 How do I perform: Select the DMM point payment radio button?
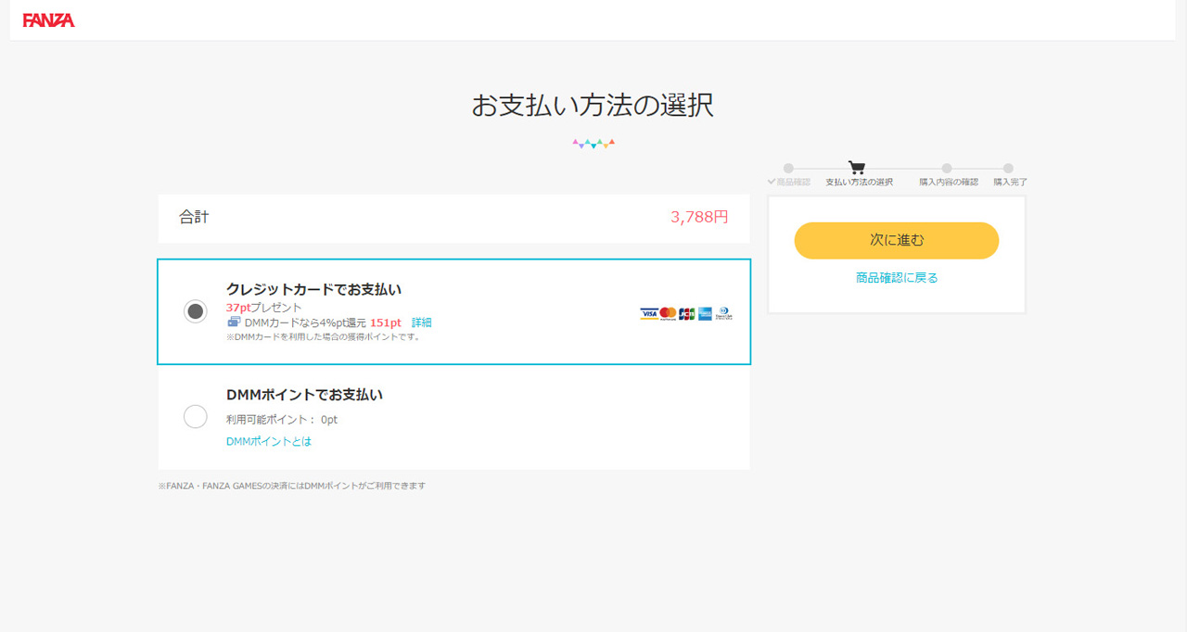[x=196, y=417]
